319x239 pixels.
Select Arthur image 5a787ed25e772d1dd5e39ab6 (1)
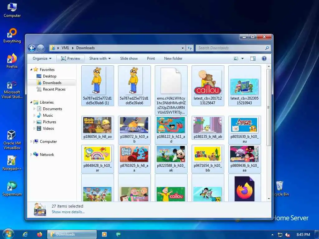pyautogui.click(x=98, y=86)
